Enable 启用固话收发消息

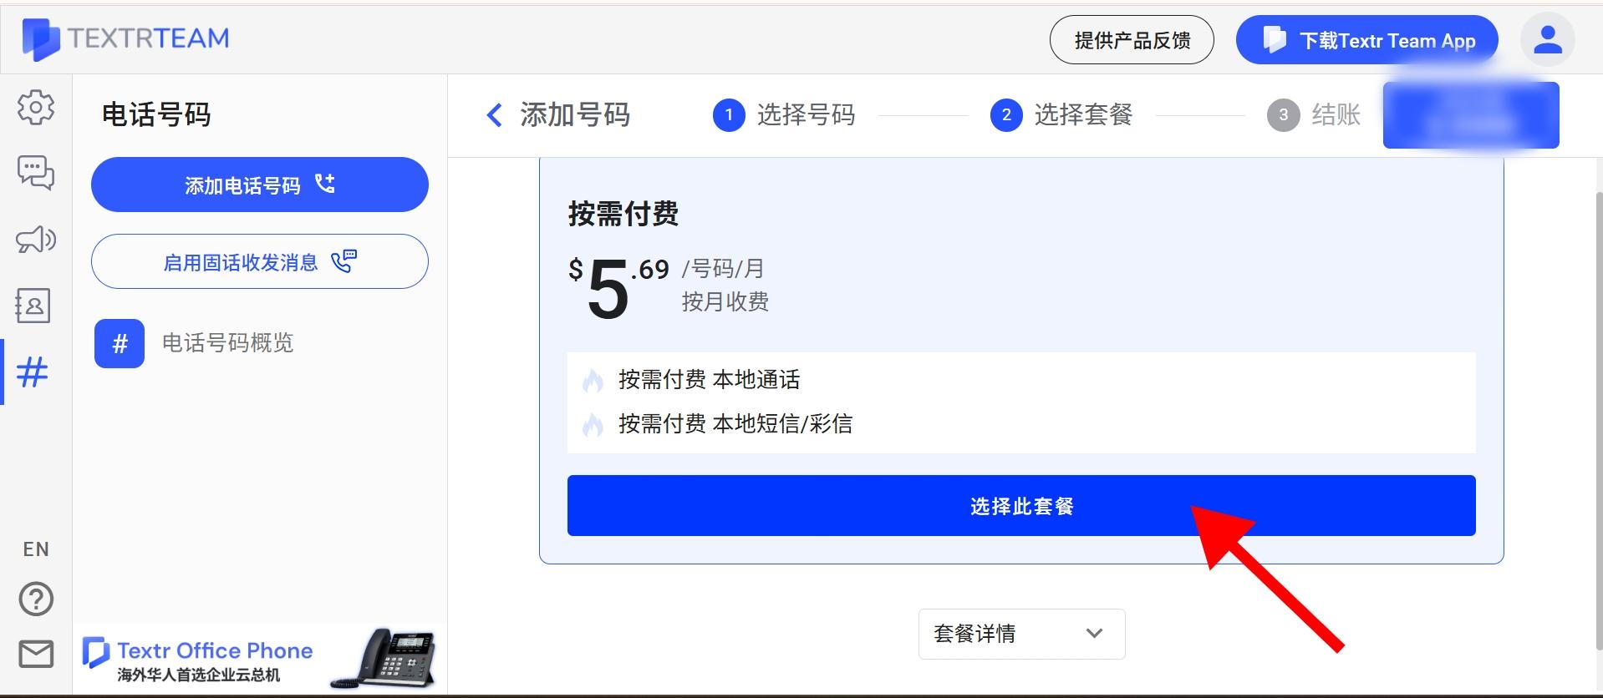(259, 261)
